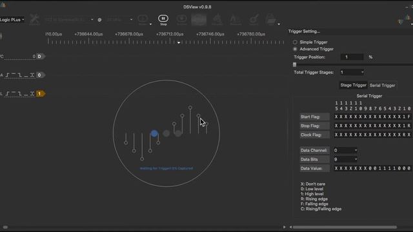This screenshot has height=232, width=413.
Task: Click the Start Flag pattern field
Action: (x=372, y=117)
